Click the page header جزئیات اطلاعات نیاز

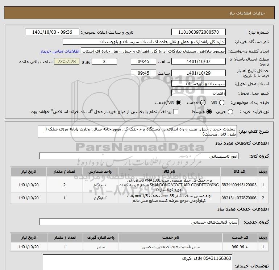pos(247,13)
